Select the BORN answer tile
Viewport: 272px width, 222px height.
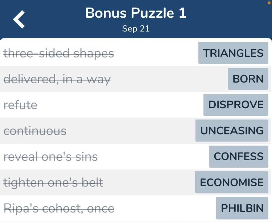tap(248, 79)
